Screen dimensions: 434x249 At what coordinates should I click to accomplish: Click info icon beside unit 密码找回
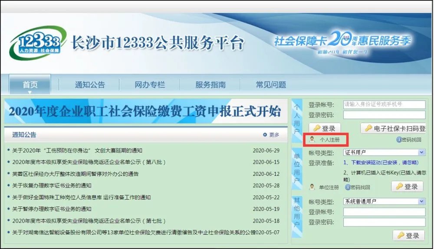click(347, 187)
